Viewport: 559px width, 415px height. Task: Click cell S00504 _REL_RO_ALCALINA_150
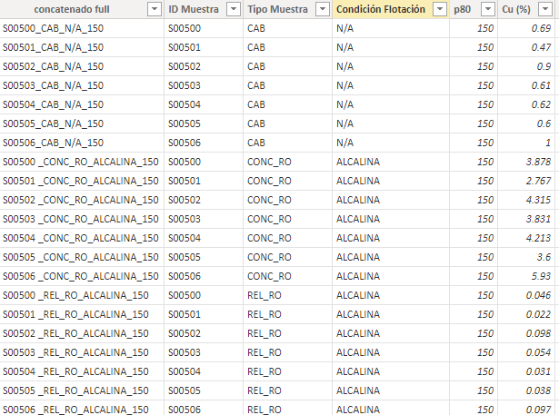pos(82,371)
